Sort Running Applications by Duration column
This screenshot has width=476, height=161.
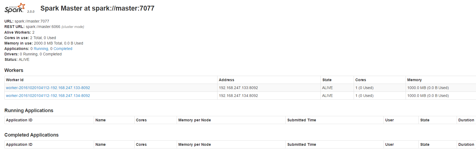[x=466, y=120]
